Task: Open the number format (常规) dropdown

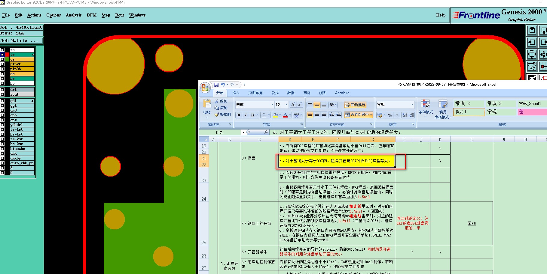Action: pyautogui.click(x=412, y=105)
